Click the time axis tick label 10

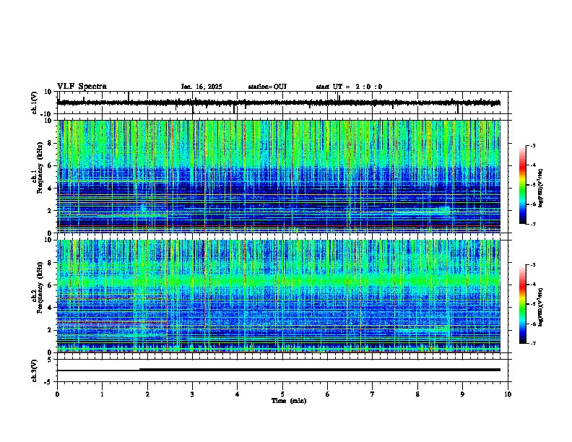click(508, 394)
